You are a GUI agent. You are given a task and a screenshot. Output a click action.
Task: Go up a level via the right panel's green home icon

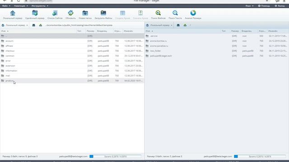[185, 25]
